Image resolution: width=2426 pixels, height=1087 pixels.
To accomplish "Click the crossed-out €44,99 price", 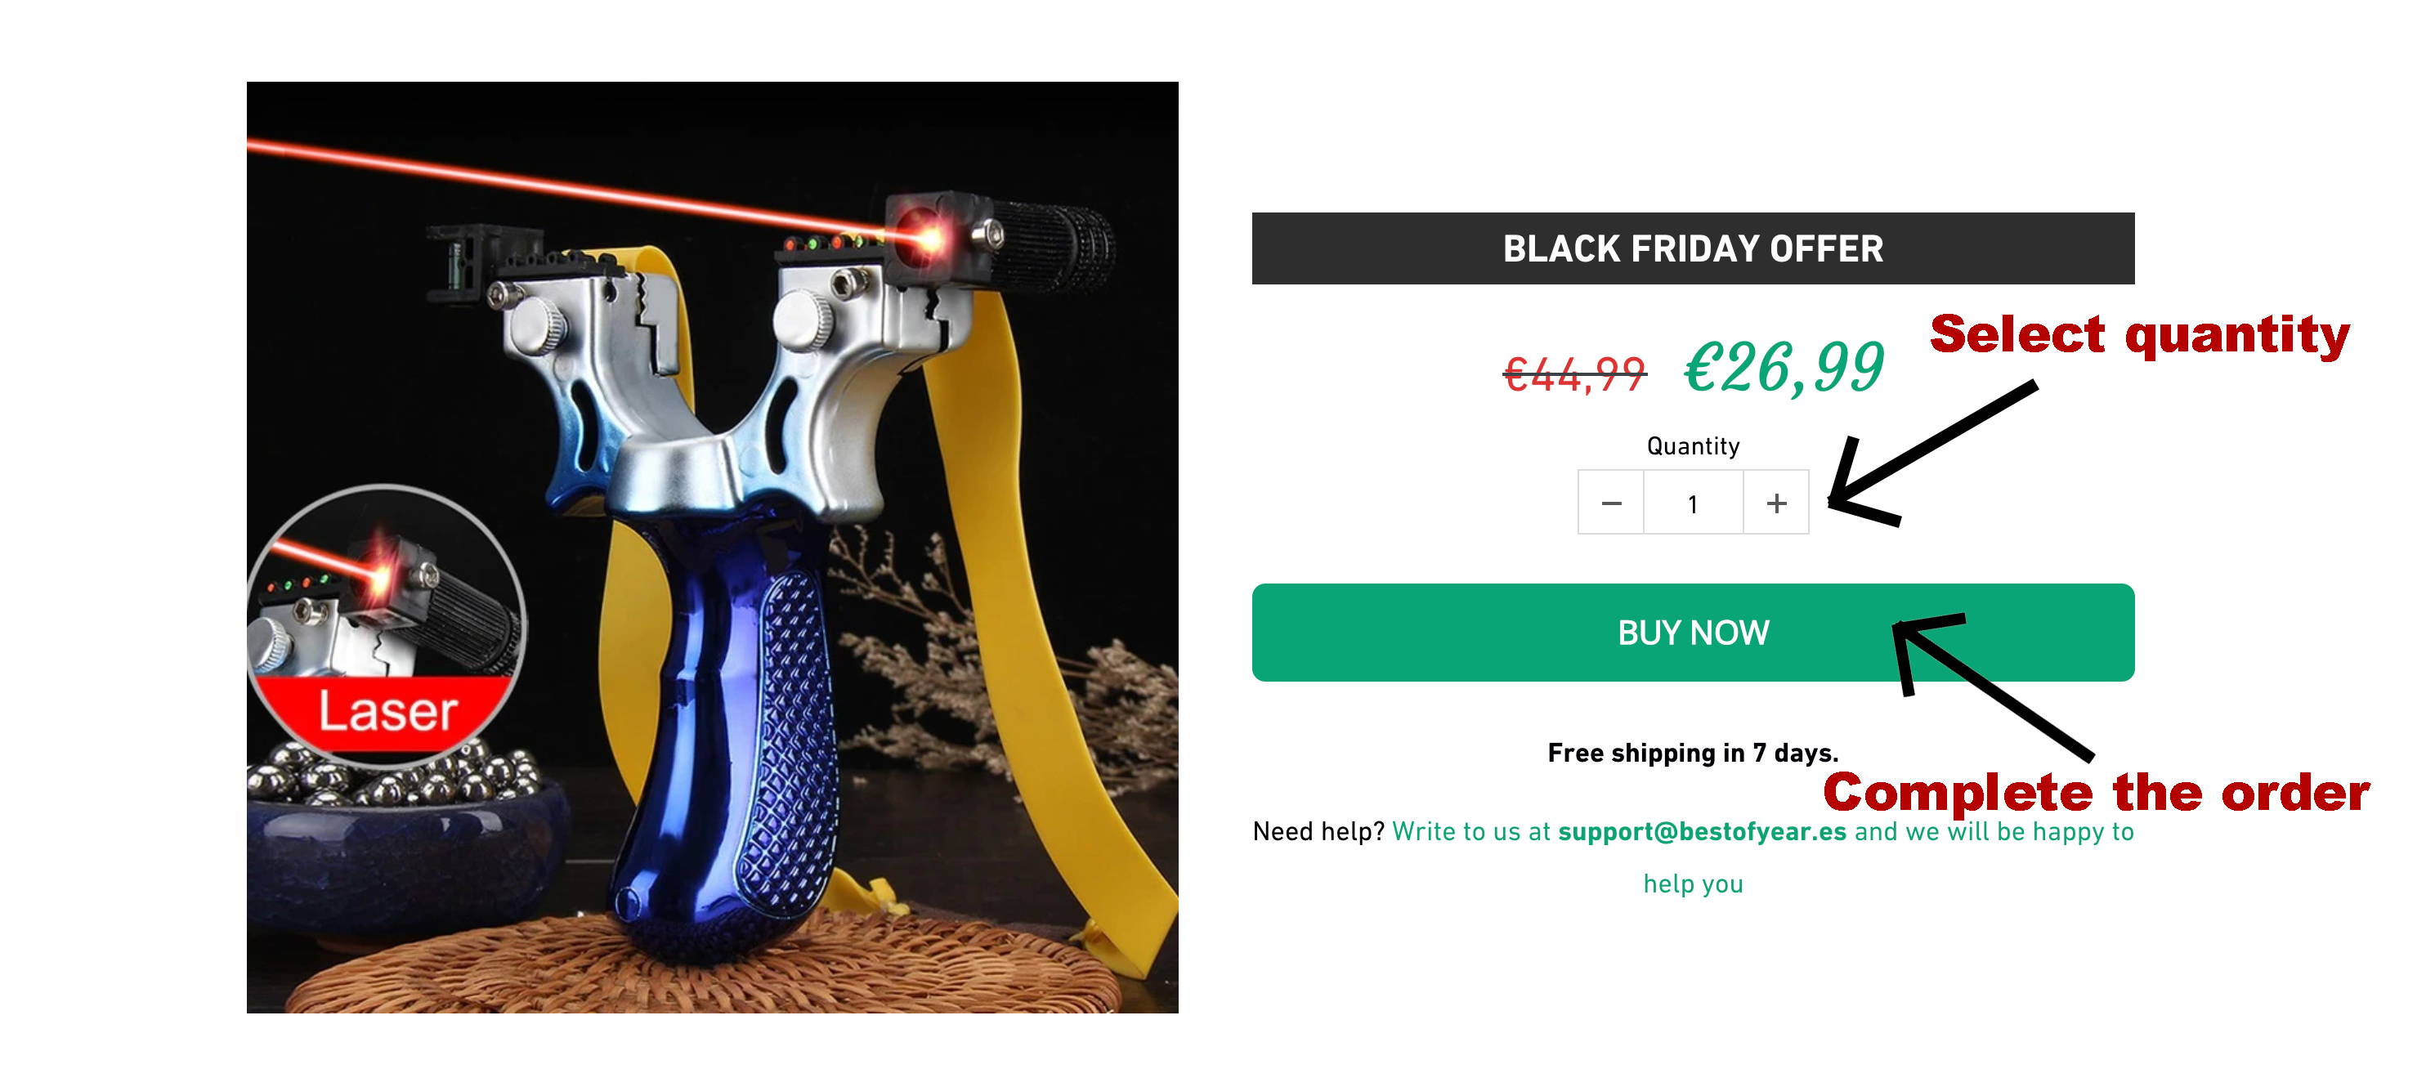I will pyautogui.click(x=1574, y=374).
